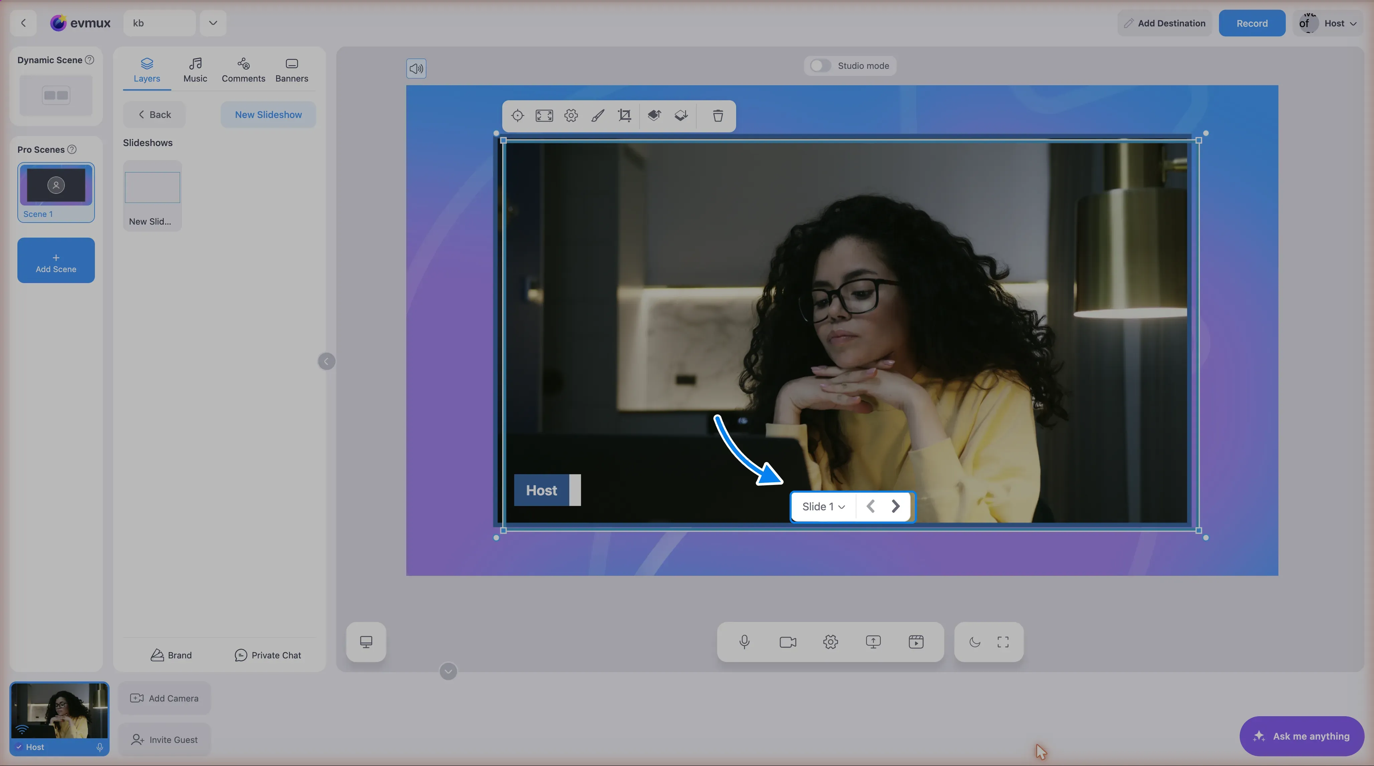The height and width of the screenshot is (766, 1374).
Task: Switch to the Layers tab
Action: (147, 70)
